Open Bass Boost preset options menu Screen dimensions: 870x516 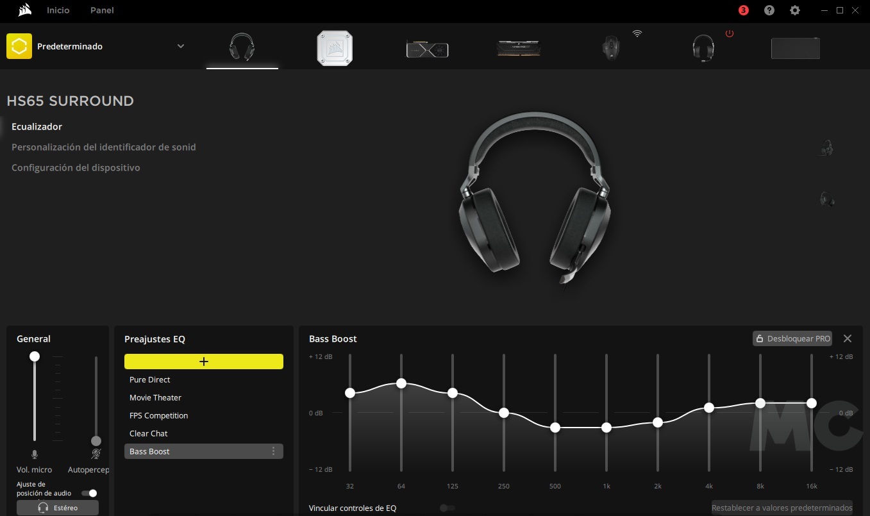click(274, 451)
